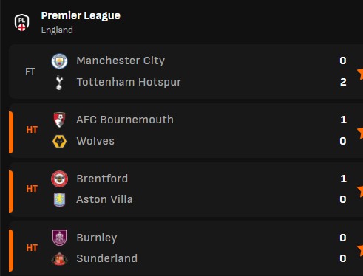Click the Brentford bee crest

coord(59,179)
